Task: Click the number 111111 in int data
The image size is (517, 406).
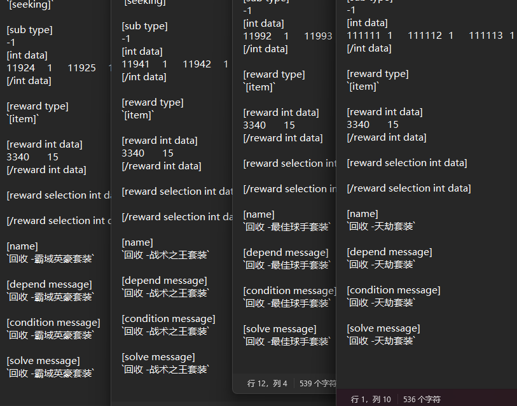Action: pos(363,36)
